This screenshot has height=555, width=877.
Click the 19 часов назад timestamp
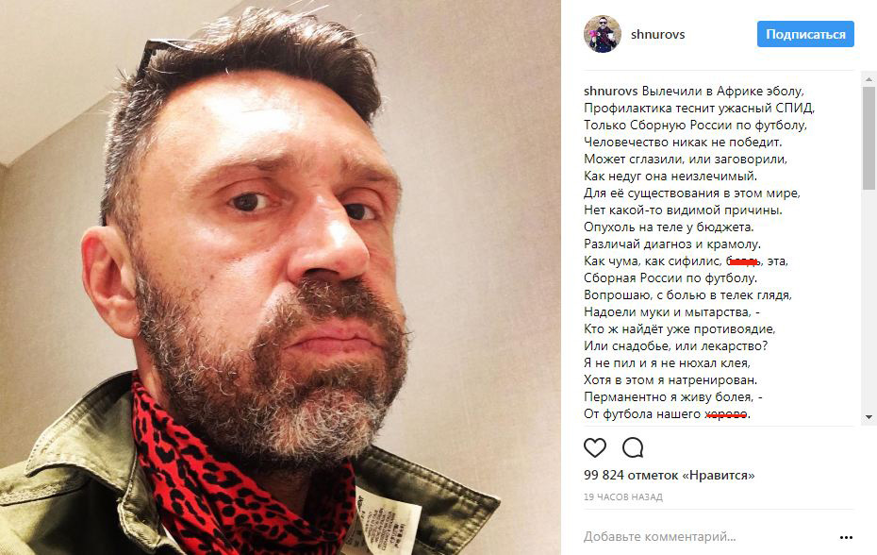[x=623, y=496]
